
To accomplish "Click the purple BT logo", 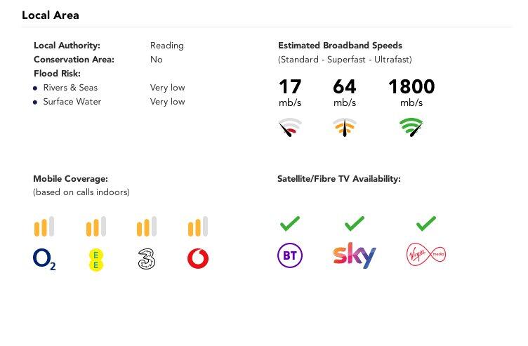I will tap(289, 256).
